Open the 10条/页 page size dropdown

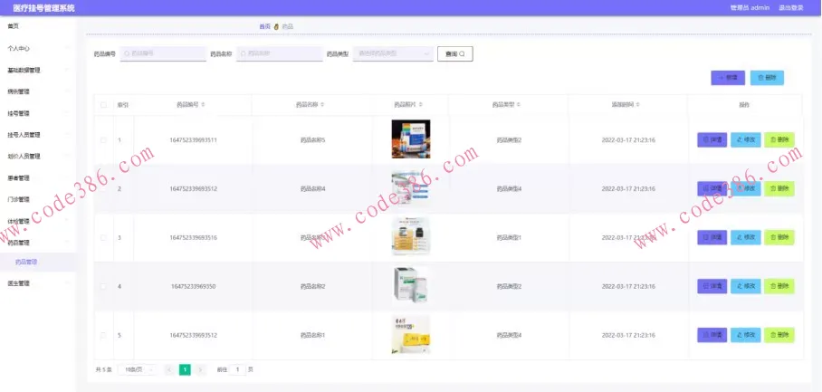[138, 369]
